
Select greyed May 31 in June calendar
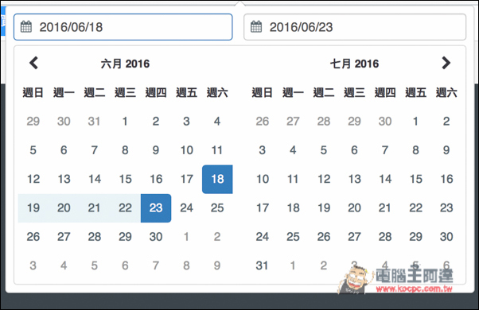pyautogui.click(x=94, y=122)
